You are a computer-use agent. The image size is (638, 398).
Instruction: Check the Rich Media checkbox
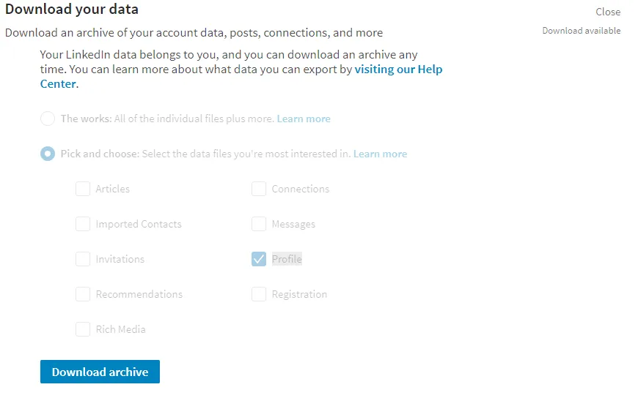tap(83, 329)
